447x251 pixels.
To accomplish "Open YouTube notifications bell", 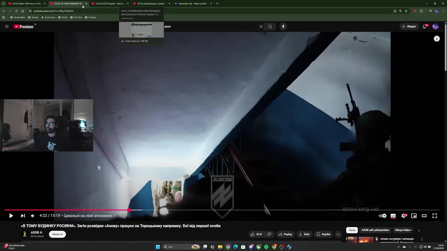I will point(425,26).
